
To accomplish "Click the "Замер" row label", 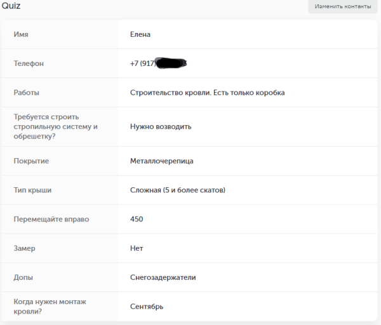I will click(x=25, y=248).
